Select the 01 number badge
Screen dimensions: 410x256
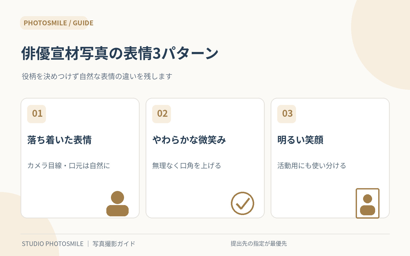click(x=37, y=114)
